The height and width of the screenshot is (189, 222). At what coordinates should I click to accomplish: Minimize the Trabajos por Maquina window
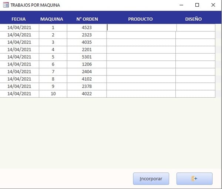click(181, 5)
